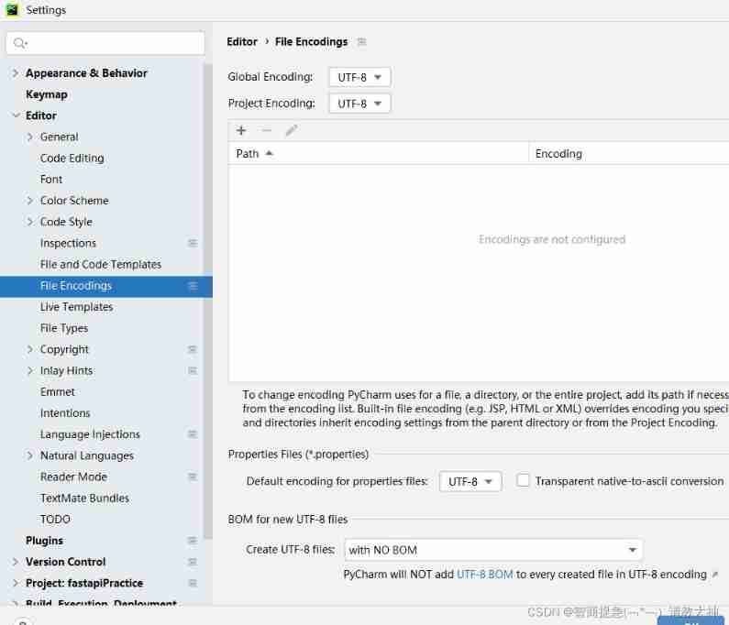Open the Project Encoding dropdown
The height and width of the screenshot is (625, 729).
pyautogui.click(x=359, y=104)
